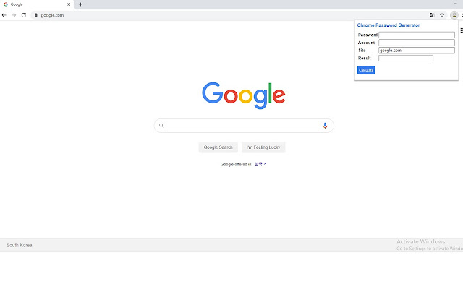The width and height of the screenshot is (463, 289).
Task: Click the Account label in popup
Action: coord(366,43)
